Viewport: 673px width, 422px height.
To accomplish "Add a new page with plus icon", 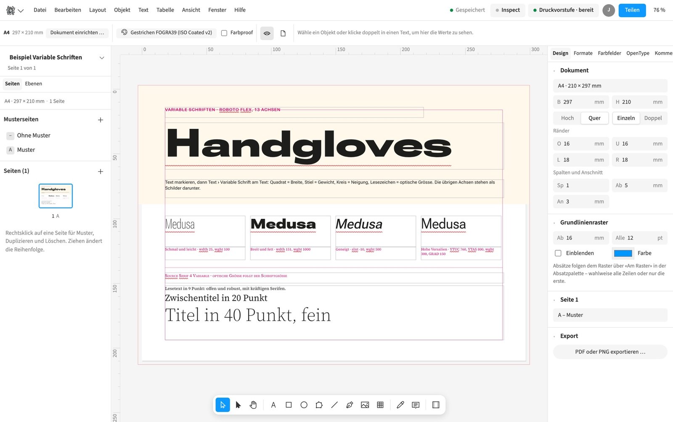I will (101, 171).
